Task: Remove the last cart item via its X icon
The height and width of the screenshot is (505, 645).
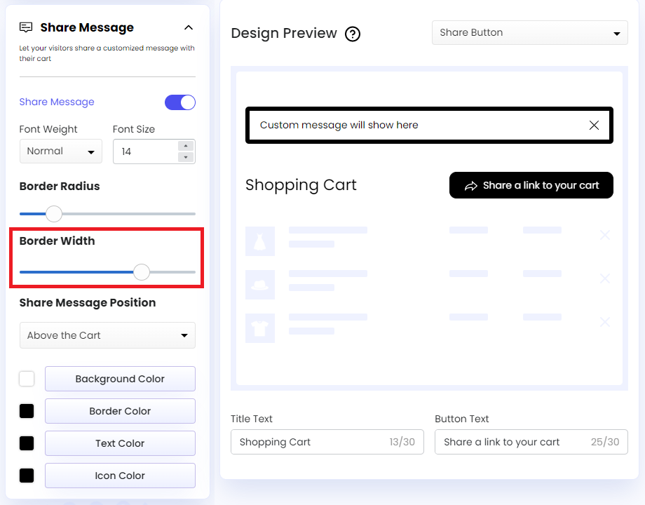Action: 604,322
